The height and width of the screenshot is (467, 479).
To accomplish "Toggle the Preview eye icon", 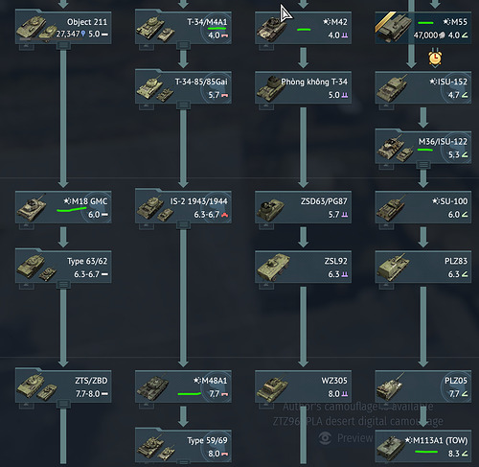I will pyautogui.click(x=325, y=438).
